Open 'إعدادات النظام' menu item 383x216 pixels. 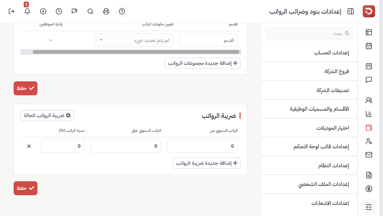(309, 165)
